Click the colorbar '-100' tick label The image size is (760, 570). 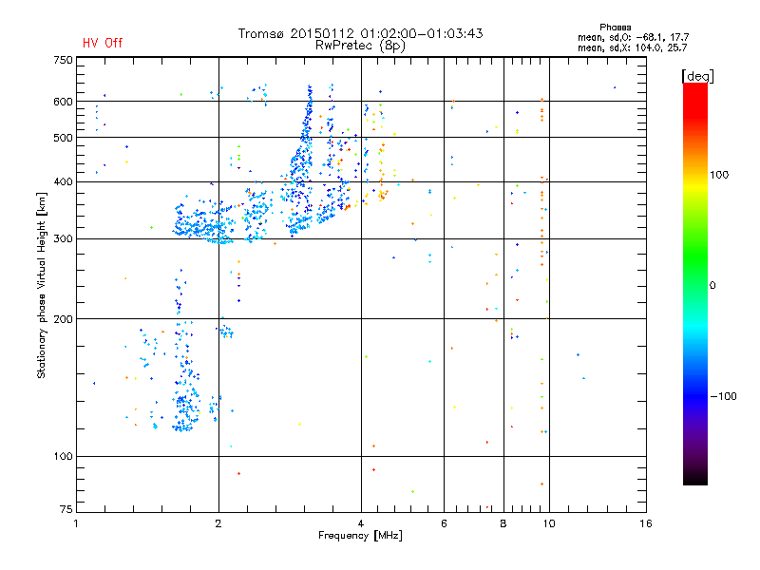click(723, 396)
